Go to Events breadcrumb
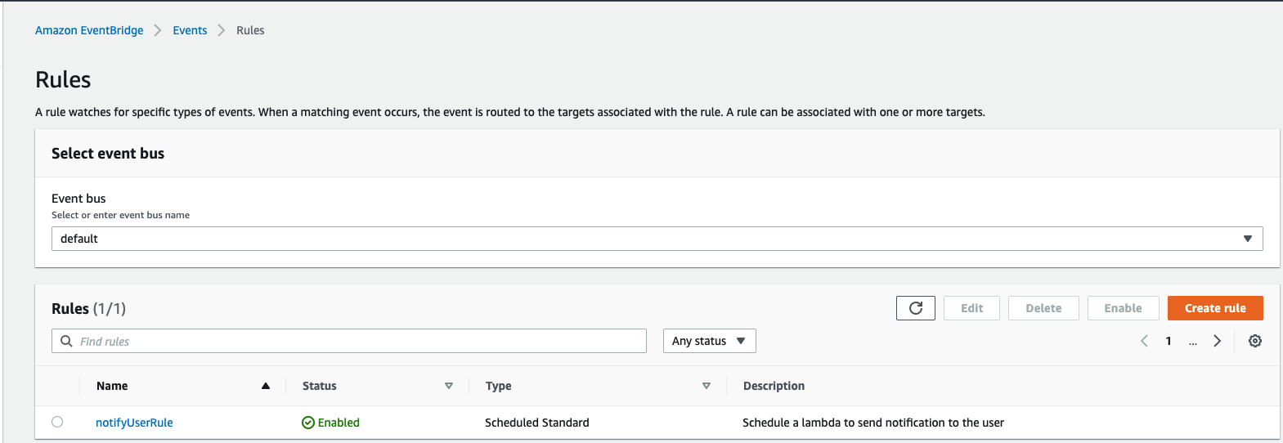This screenshot has width=1283, height=443. pos(190,30)
